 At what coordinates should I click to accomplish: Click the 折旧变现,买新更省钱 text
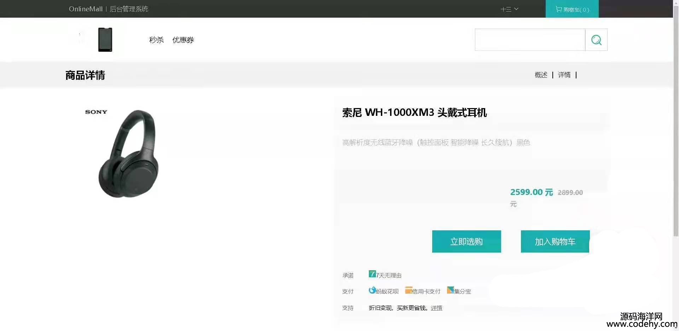[x=398, y=308]
